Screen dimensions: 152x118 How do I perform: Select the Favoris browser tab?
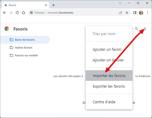[x=25, y=5]
